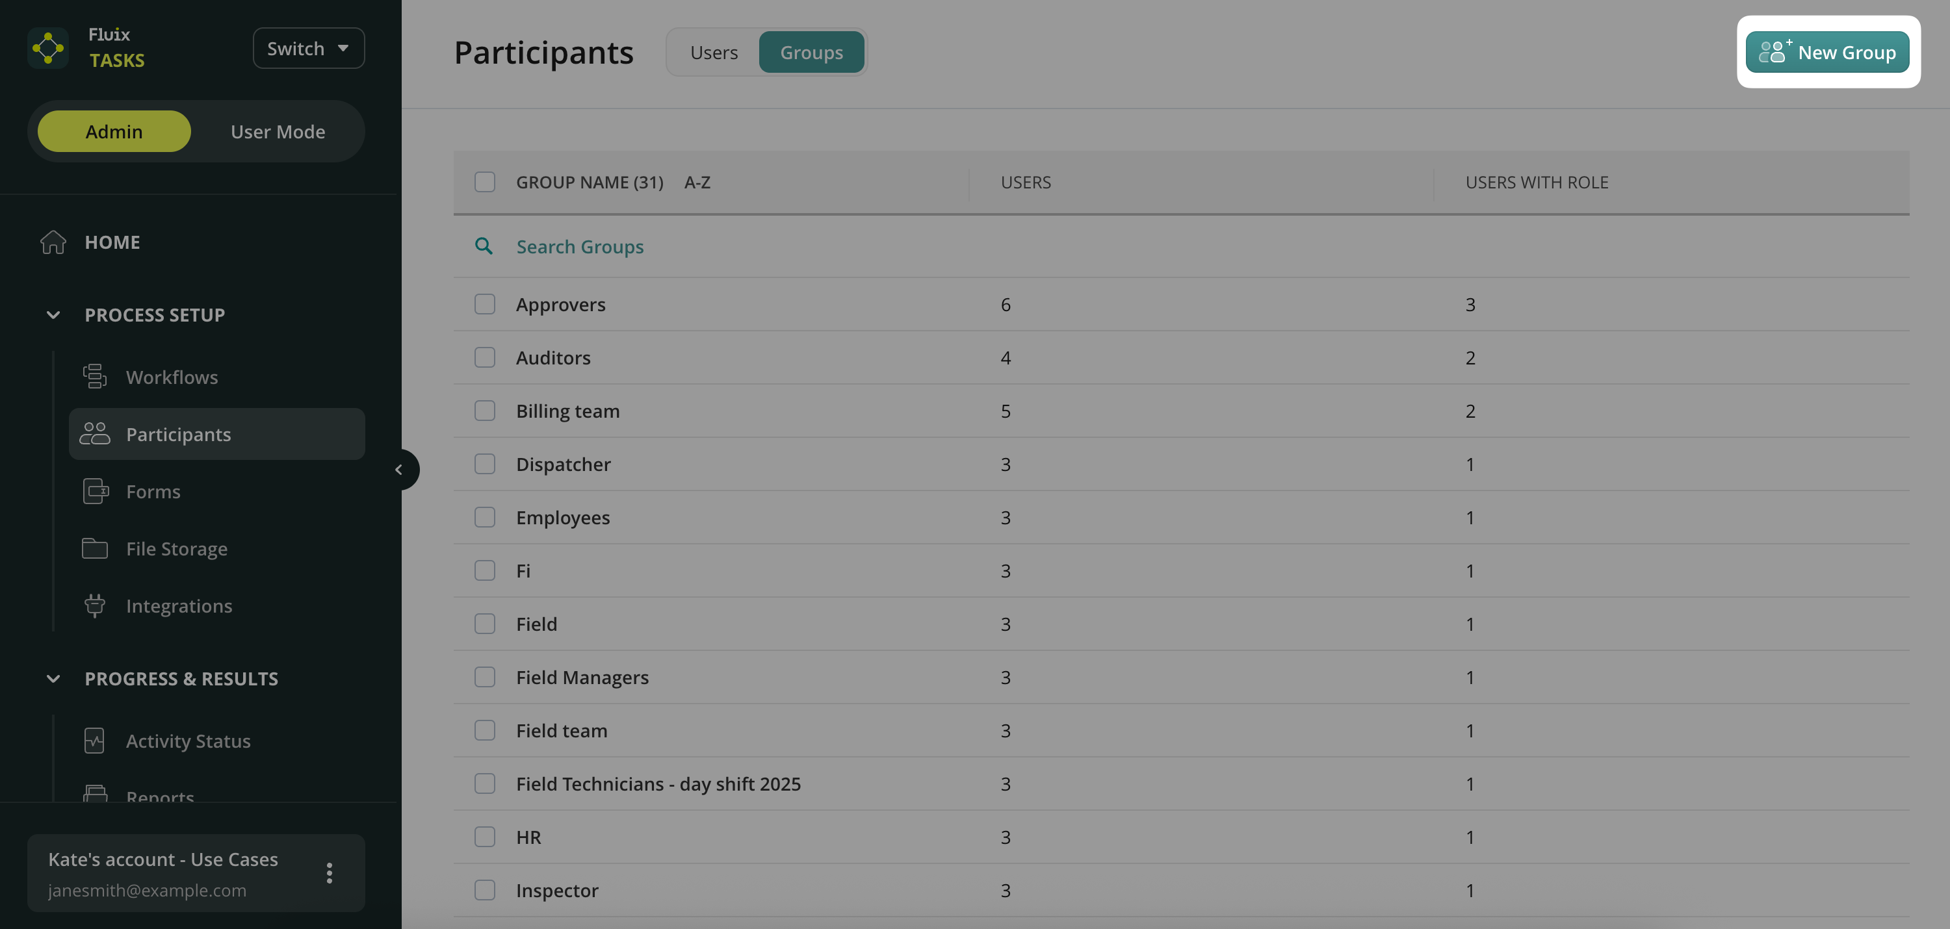
Task: Open the Activity Status icon
Action: pyautogui.click(x=95, y=741)
